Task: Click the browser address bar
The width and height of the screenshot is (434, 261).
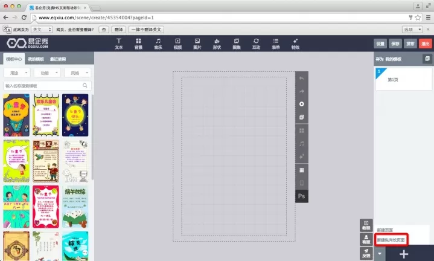Action: pyautogui.click(x=220, y=18)
